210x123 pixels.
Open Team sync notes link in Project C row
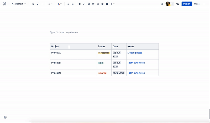(x=136, y=73)
